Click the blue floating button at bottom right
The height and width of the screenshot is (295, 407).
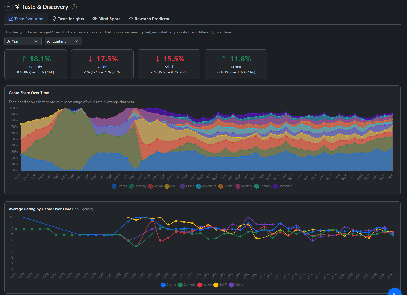[x=394, y=292]
